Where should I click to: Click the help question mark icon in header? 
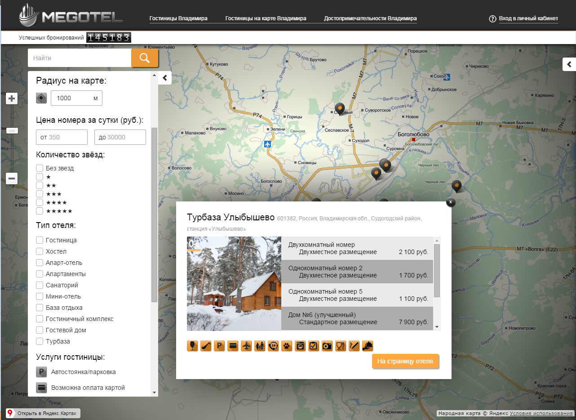pos(492,19)
